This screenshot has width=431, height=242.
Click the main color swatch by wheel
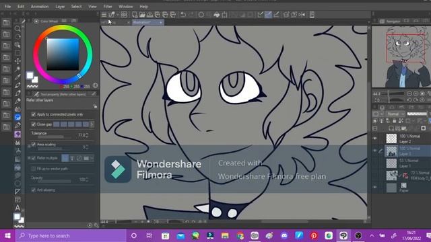tap(30, 75)
